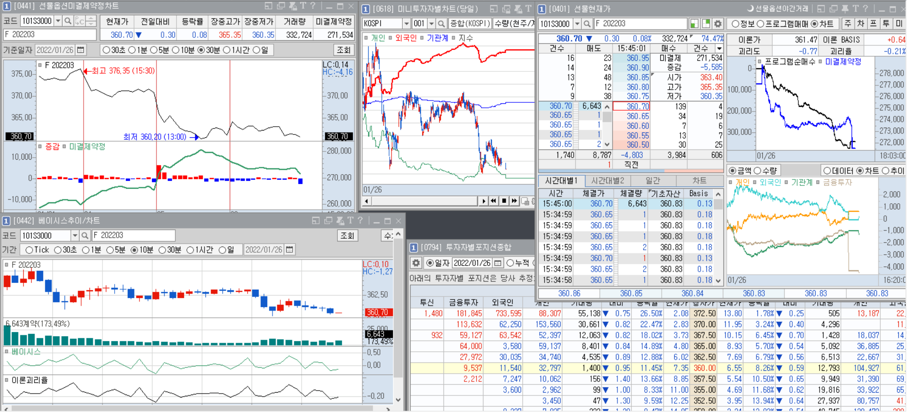Viewport: 907px width, 412px height.
Task: Click the pin icon in 0401 title bar
Action: 845,9
